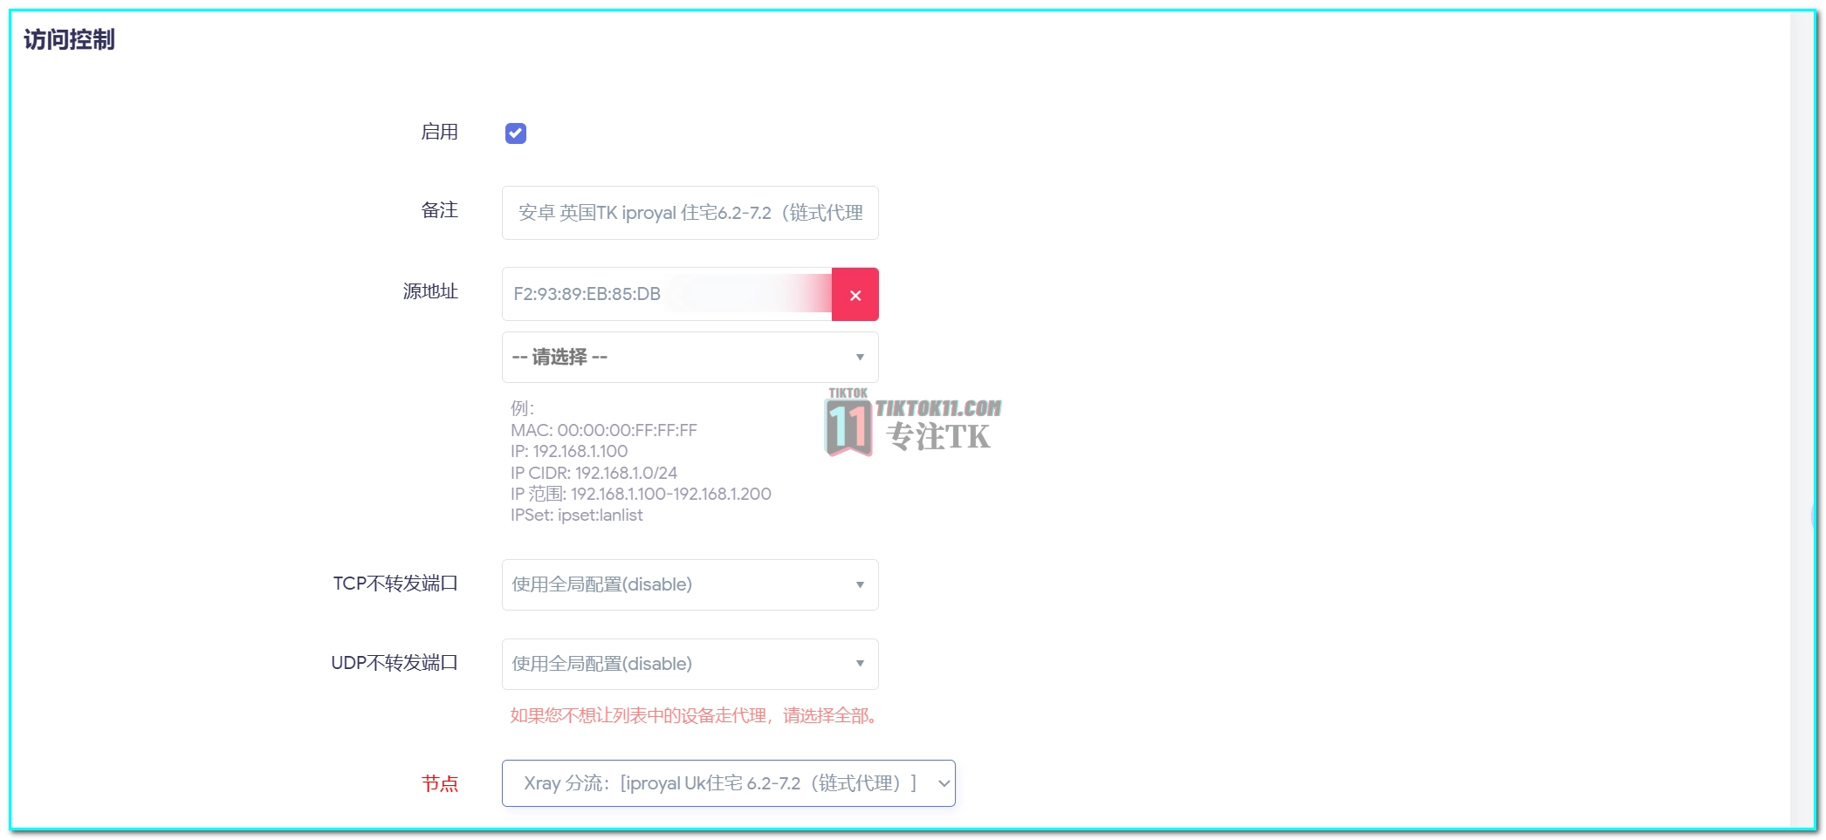
Task: Click the IP CIDR 192.168.1.0/24 example line
Action: [x=594, y=473]
